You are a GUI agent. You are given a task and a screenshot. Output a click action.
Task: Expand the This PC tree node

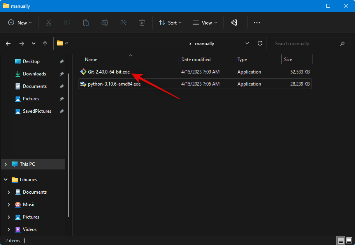click(5, 164)
